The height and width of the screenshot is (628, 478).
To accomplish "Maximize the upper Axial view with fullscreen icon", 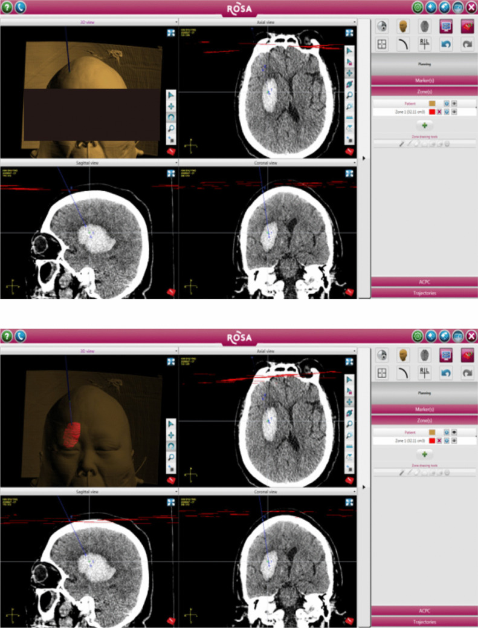I will pos(349,33).
